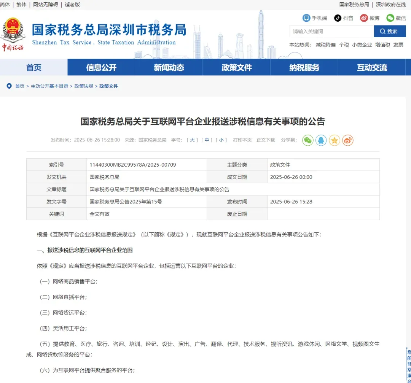Click the 主题分类 value 政策文件 in table
The height and width of the screenshot is (383, 411).
pos(280,165)
